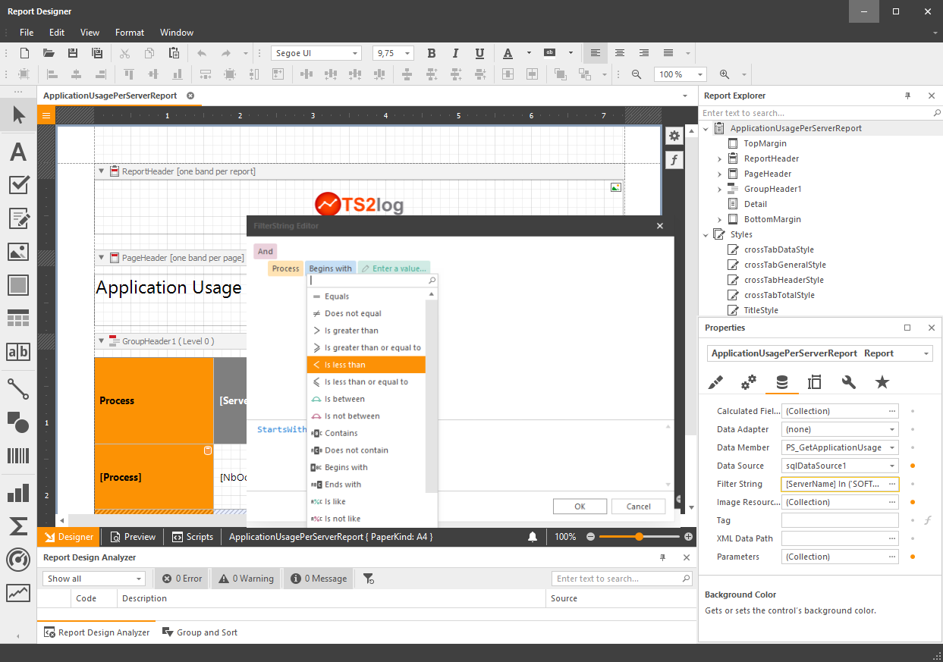Select the Sigma cross tab tool
The height and width of the screenshot is (662, 943).
pos(18,526)
